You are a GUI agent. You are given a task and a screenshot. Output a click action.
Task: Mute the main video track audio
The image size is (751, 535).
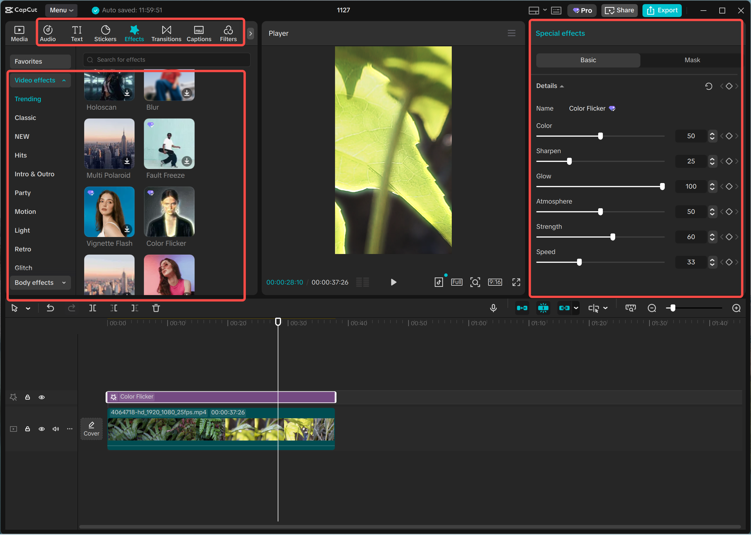pos(56,429)
